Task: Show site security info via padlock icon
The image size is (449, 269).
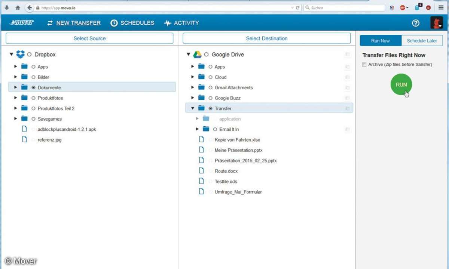Action: (37, 8)
